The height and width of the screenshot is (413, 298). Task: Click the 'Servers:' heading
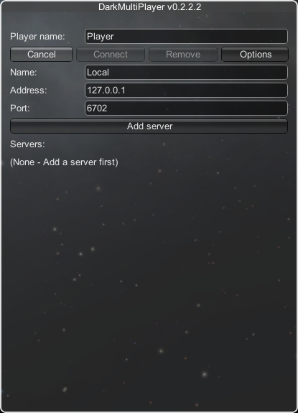(x=27, y=144)
